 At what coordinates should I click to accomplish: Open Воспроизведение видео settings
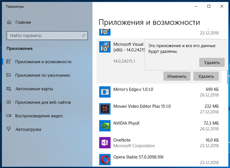(39, 116)
